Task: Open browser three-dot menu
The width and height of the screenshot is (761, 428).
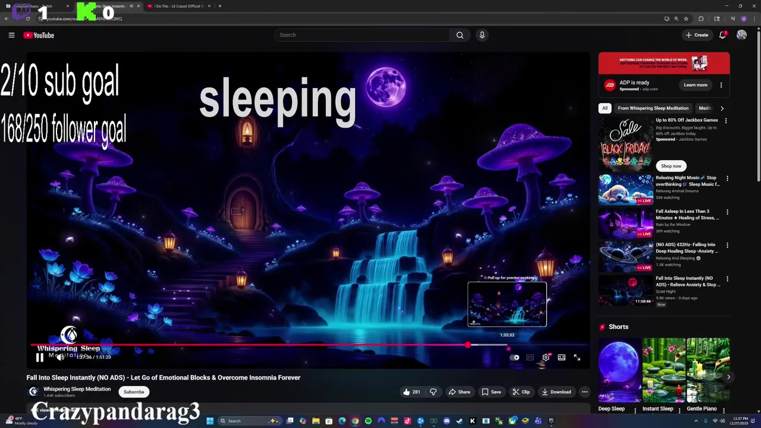Action: (x=754, y=18)
